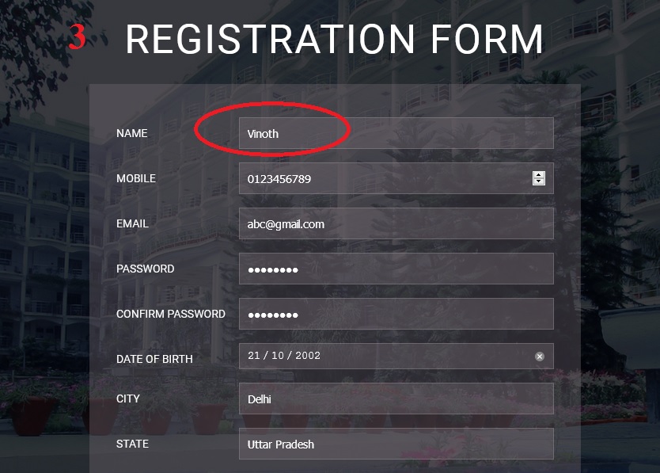The image size is (660, 473).
Task: Click the Email field with abc@gmail.com
Action: click(396, 223)
